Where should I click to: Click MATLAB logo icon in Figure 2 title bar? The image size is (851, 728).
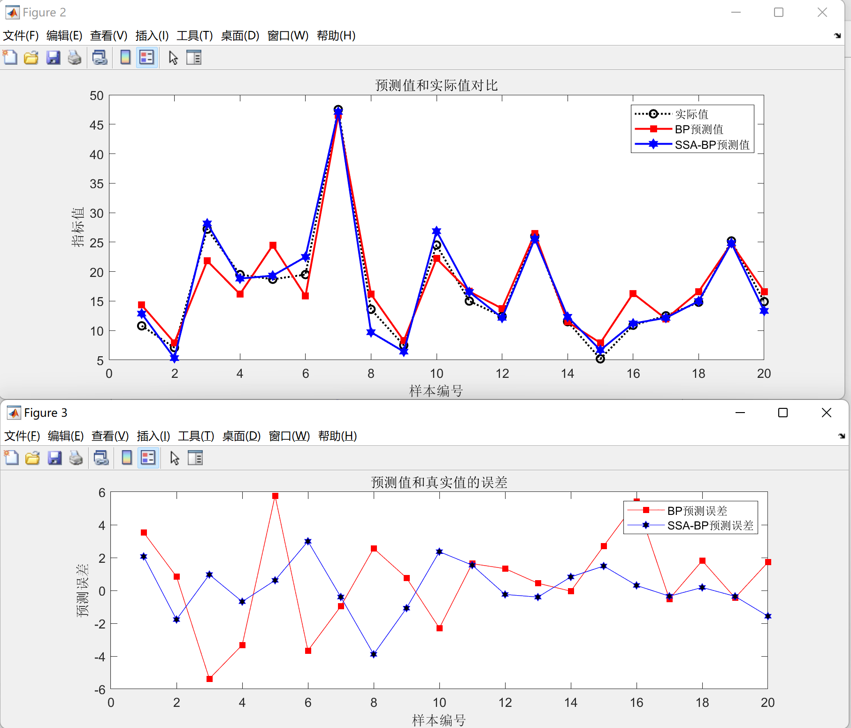click(x=12, y=12)
